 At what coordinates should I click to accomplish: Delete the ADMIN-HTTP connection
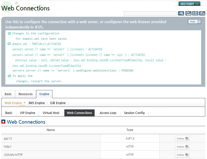coord(182,155)
